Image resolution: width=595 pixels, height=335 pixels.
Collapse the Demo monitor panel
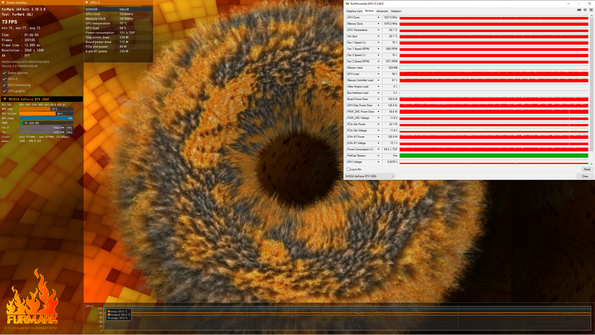pos(4,3)
